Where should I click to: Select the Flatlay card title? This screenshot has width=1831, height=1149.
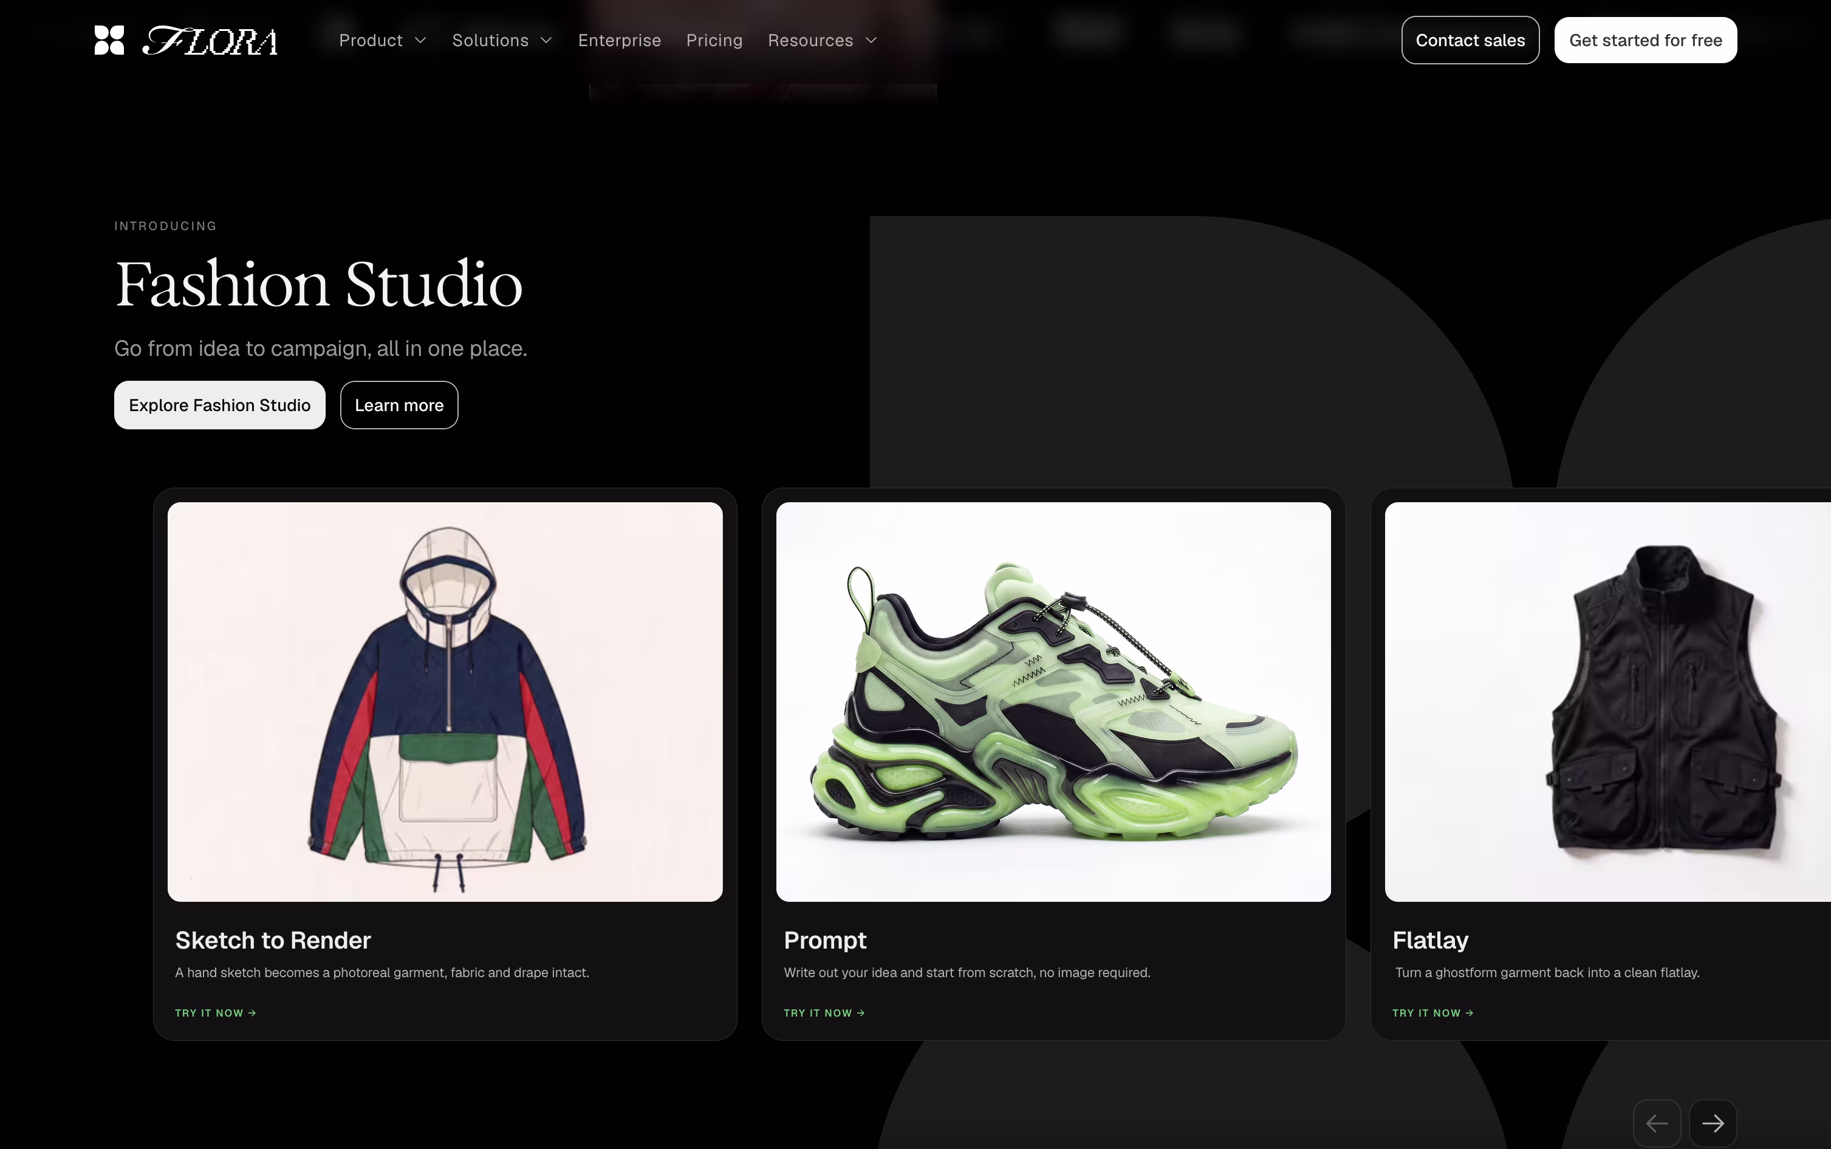tap(1431, 941)
